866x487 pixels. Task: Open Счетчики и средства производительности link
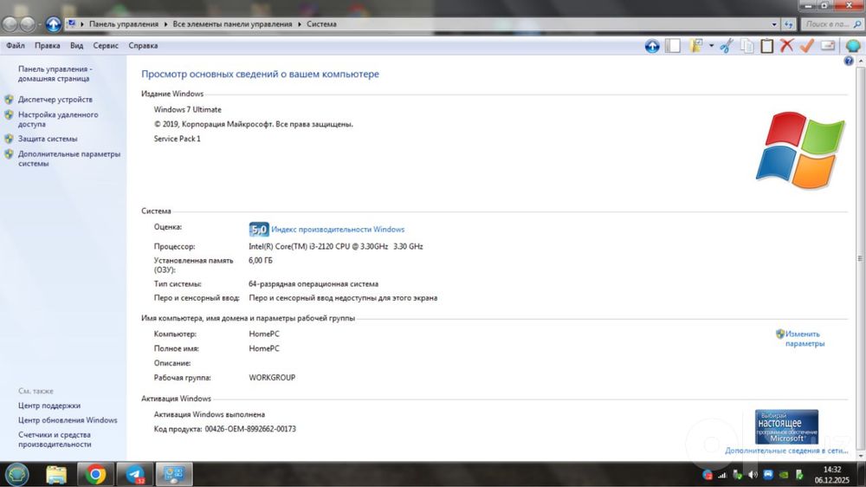tap(55, 439)
